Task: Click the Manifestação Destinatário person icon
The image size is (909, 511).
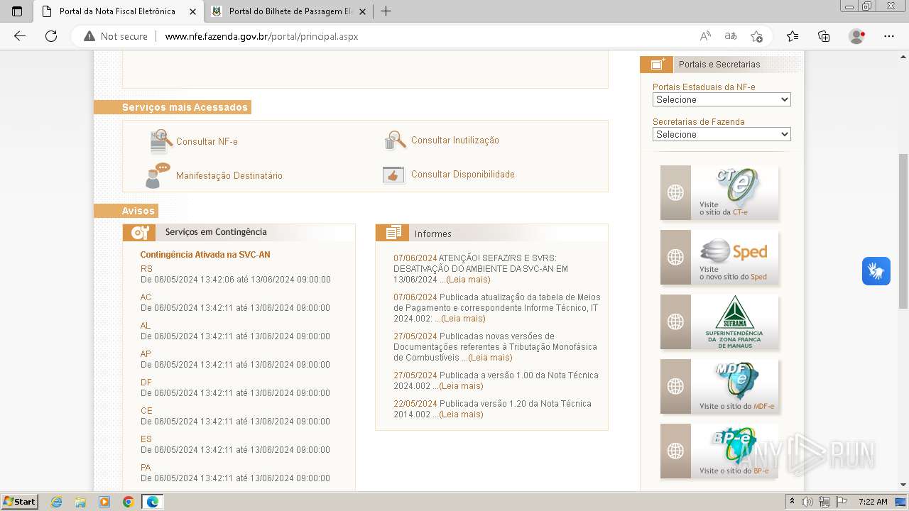Action: tap(158, 175)
